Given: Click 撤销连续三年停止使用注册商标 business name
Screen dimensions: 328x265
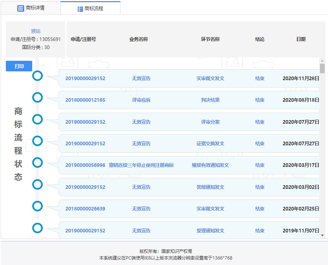Looking at the screenshot, I should (141, 165).
